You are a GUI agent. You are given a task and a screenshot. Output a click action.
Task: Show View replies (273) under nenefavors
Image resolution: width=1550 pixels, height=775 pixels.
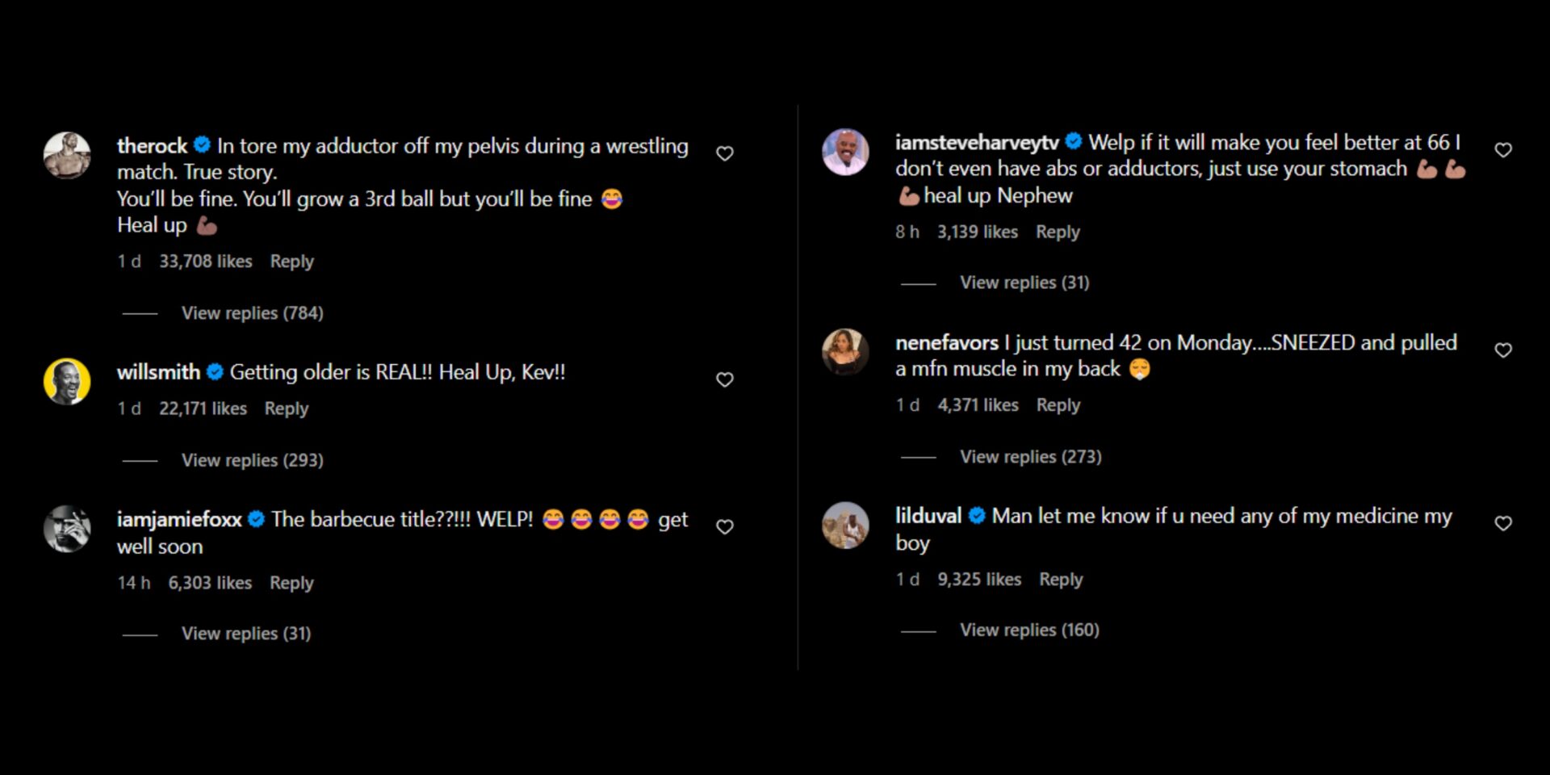[x=1030, y=457]
